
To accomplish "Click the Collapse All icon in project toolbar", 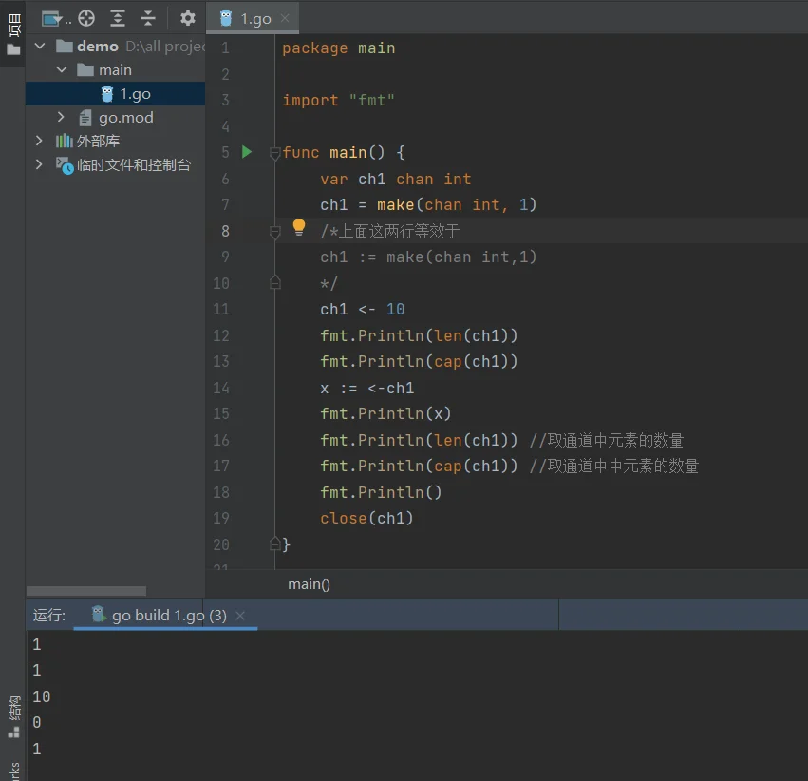I will tap(148, 18).
